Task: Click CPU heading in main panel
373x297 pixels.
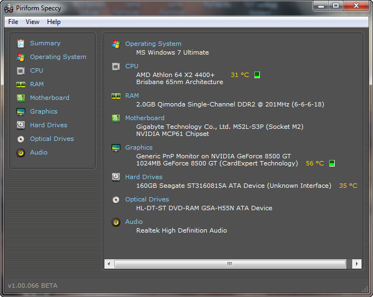Action: [132, 66]
